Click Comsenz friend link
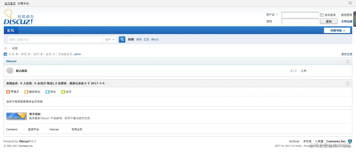This screenshot has width=356, height=153. 12,129
